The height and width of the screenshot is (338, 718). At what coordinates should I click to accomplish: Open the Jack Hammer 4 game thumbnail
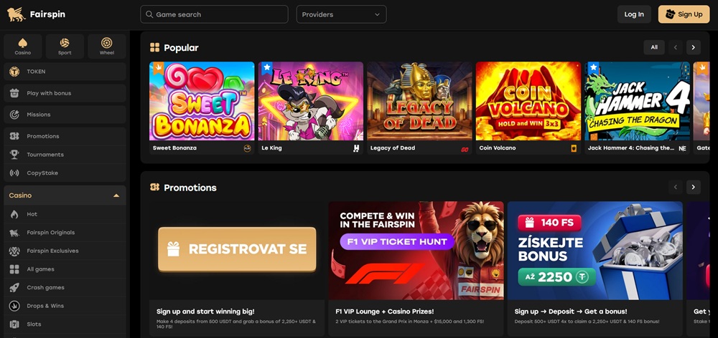pos(638,101)
